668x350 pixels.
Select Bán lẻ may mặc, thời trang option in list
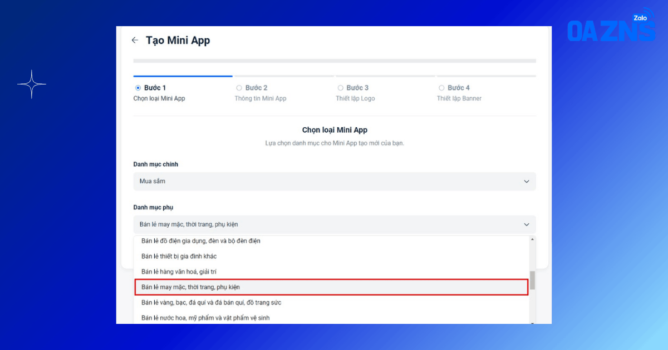pyautogui.click(x=331, y=287)
